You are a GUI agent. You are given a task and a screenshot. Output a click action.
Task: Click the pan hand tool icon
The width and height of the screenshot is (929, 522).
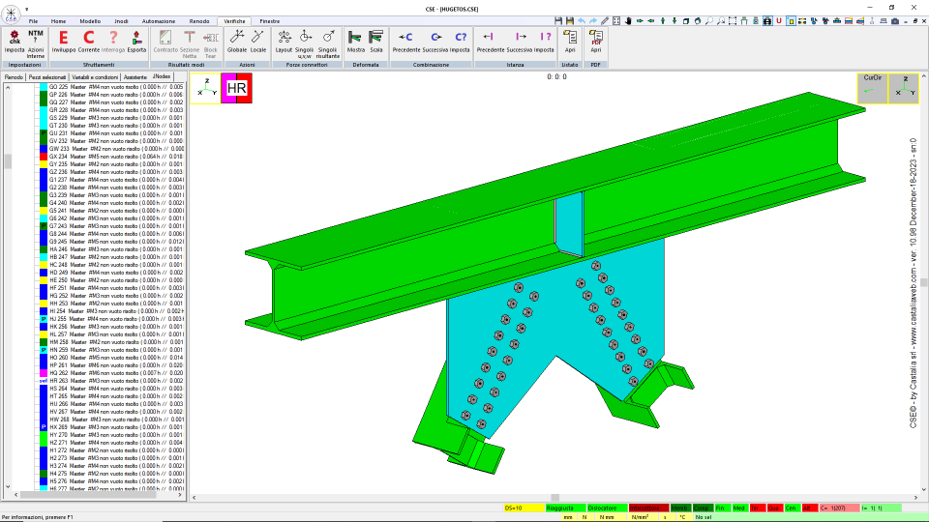click(628, 20)
